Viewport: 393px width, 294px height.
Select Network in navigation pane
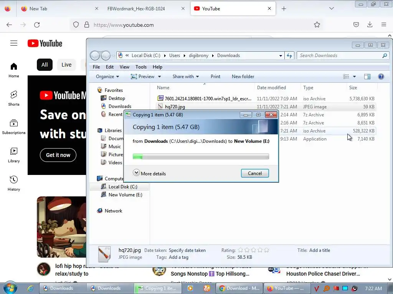[109, 211]
